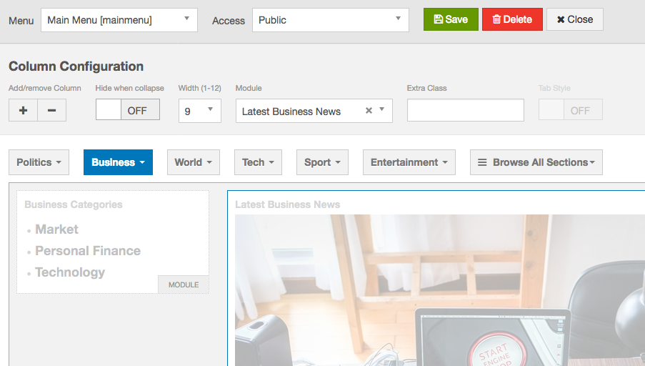645x366 pixels.
Task: Open the Politics menu item
Action: coord(39,162)
